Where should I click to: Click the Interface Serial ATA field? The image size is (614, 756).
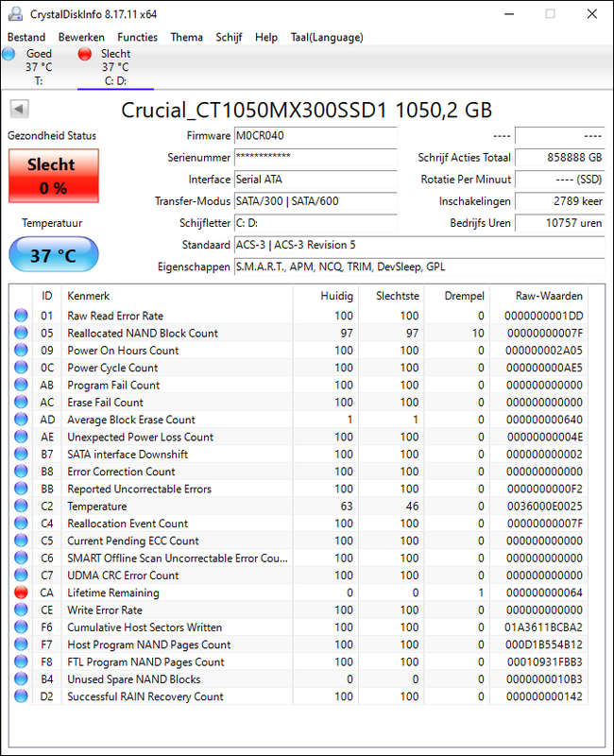tap(316, 180)
